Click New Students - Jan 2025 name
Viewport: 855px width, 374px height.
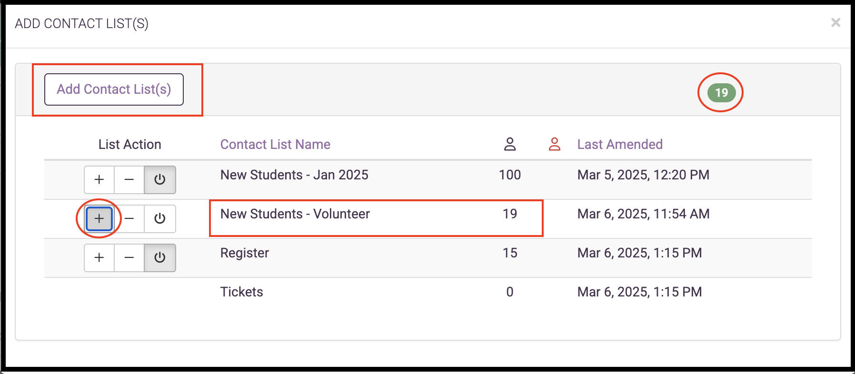[x=294, y=175]
